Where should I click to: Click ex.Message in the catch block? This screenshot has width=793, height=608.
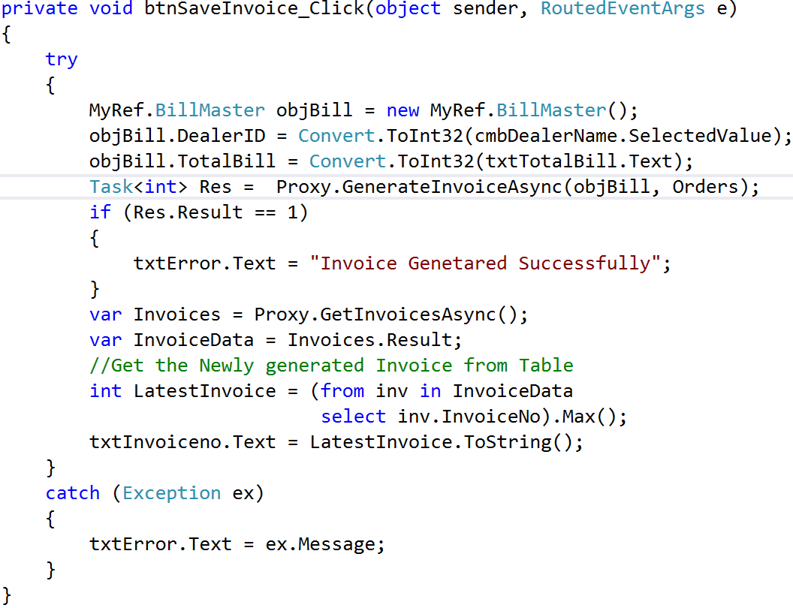[x=321, y=544]
